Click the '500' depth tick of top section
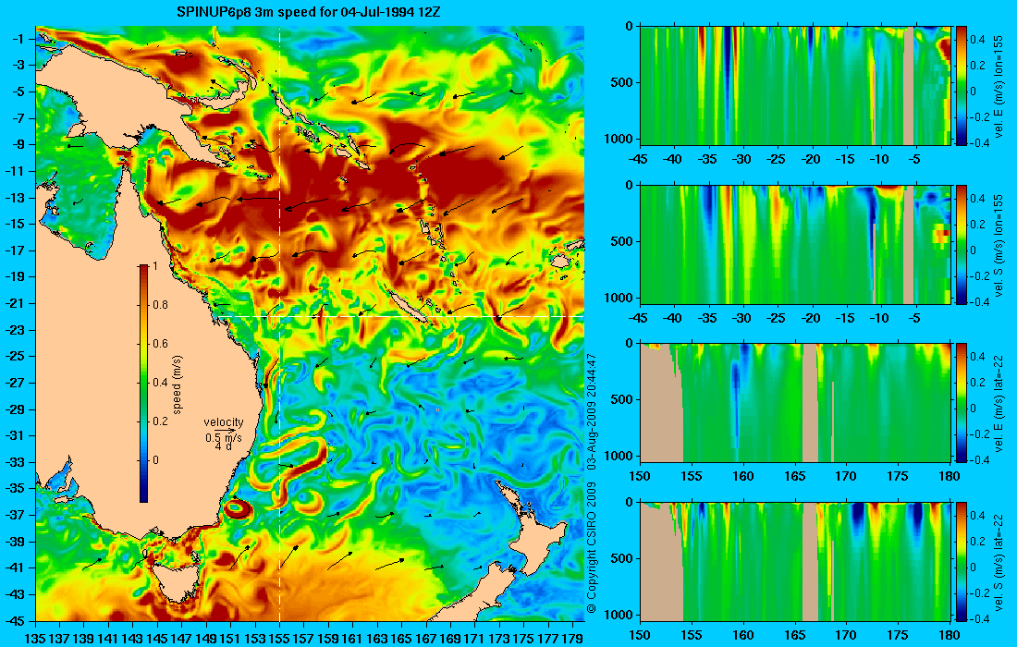This screenshot has width=1017, height=647. 622,83
